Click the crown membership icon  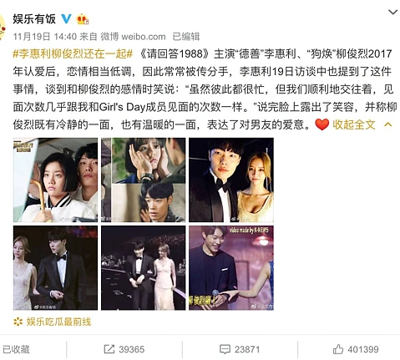(x=83, y=19)
